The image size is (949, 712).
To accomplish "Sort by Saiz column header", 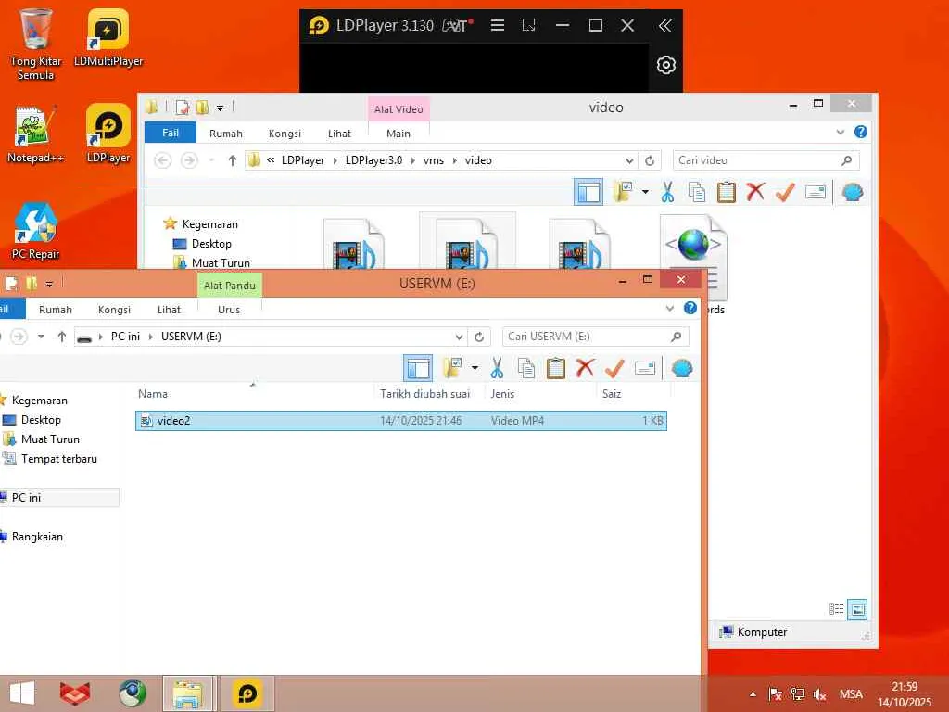I will pyautogui.click(x=612, y=393).
